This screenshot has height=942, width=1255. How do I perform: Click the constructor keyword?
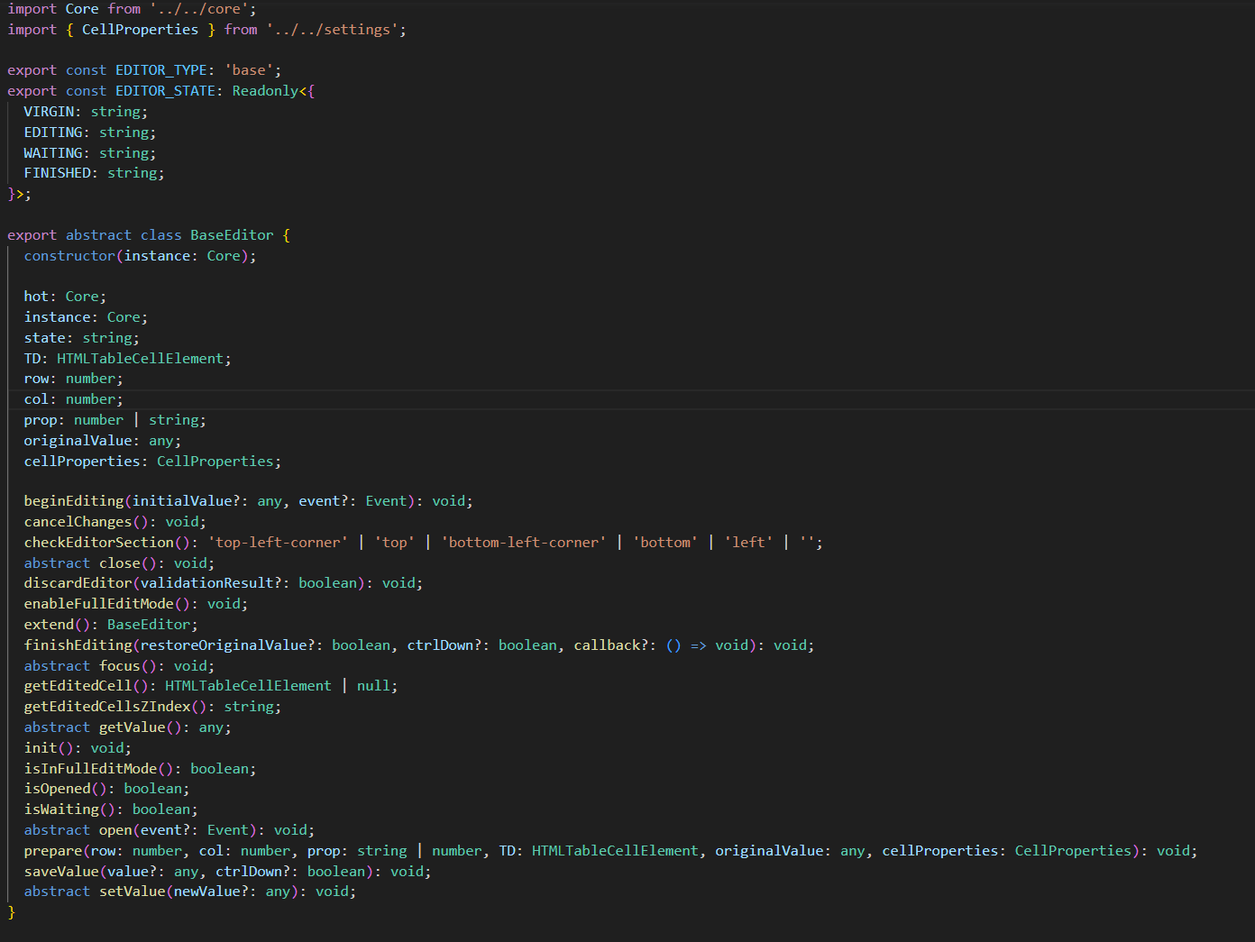[69, 256]
